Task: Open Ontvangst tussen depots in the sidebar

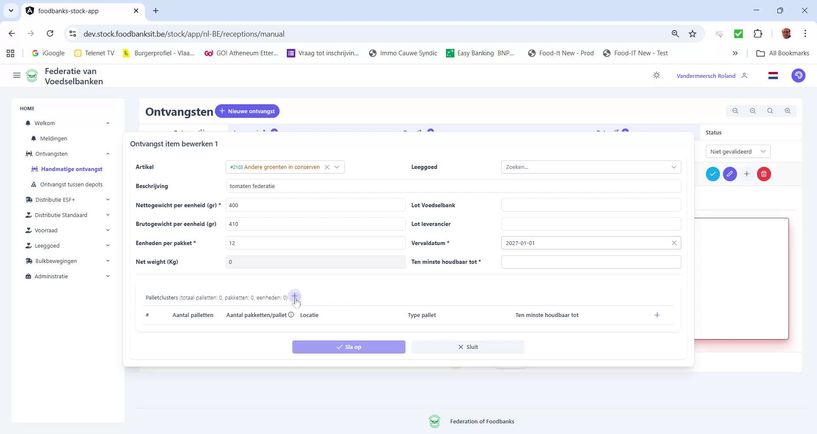Action: point(71,184)
